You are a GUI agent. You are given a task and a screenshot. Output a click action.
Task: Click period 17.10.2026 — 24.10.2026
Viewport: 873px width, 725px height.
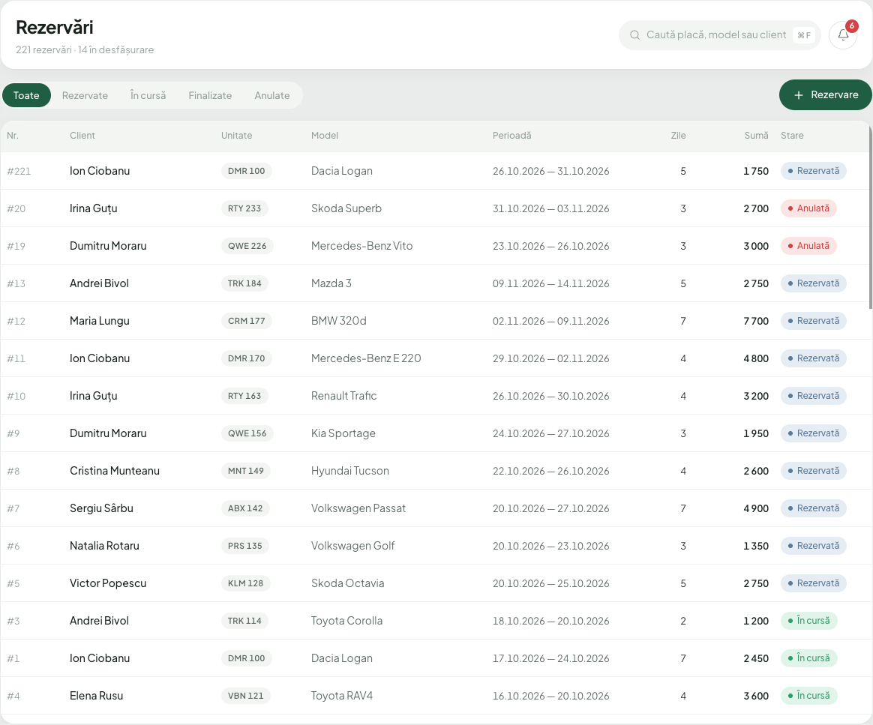coord(550,658)
